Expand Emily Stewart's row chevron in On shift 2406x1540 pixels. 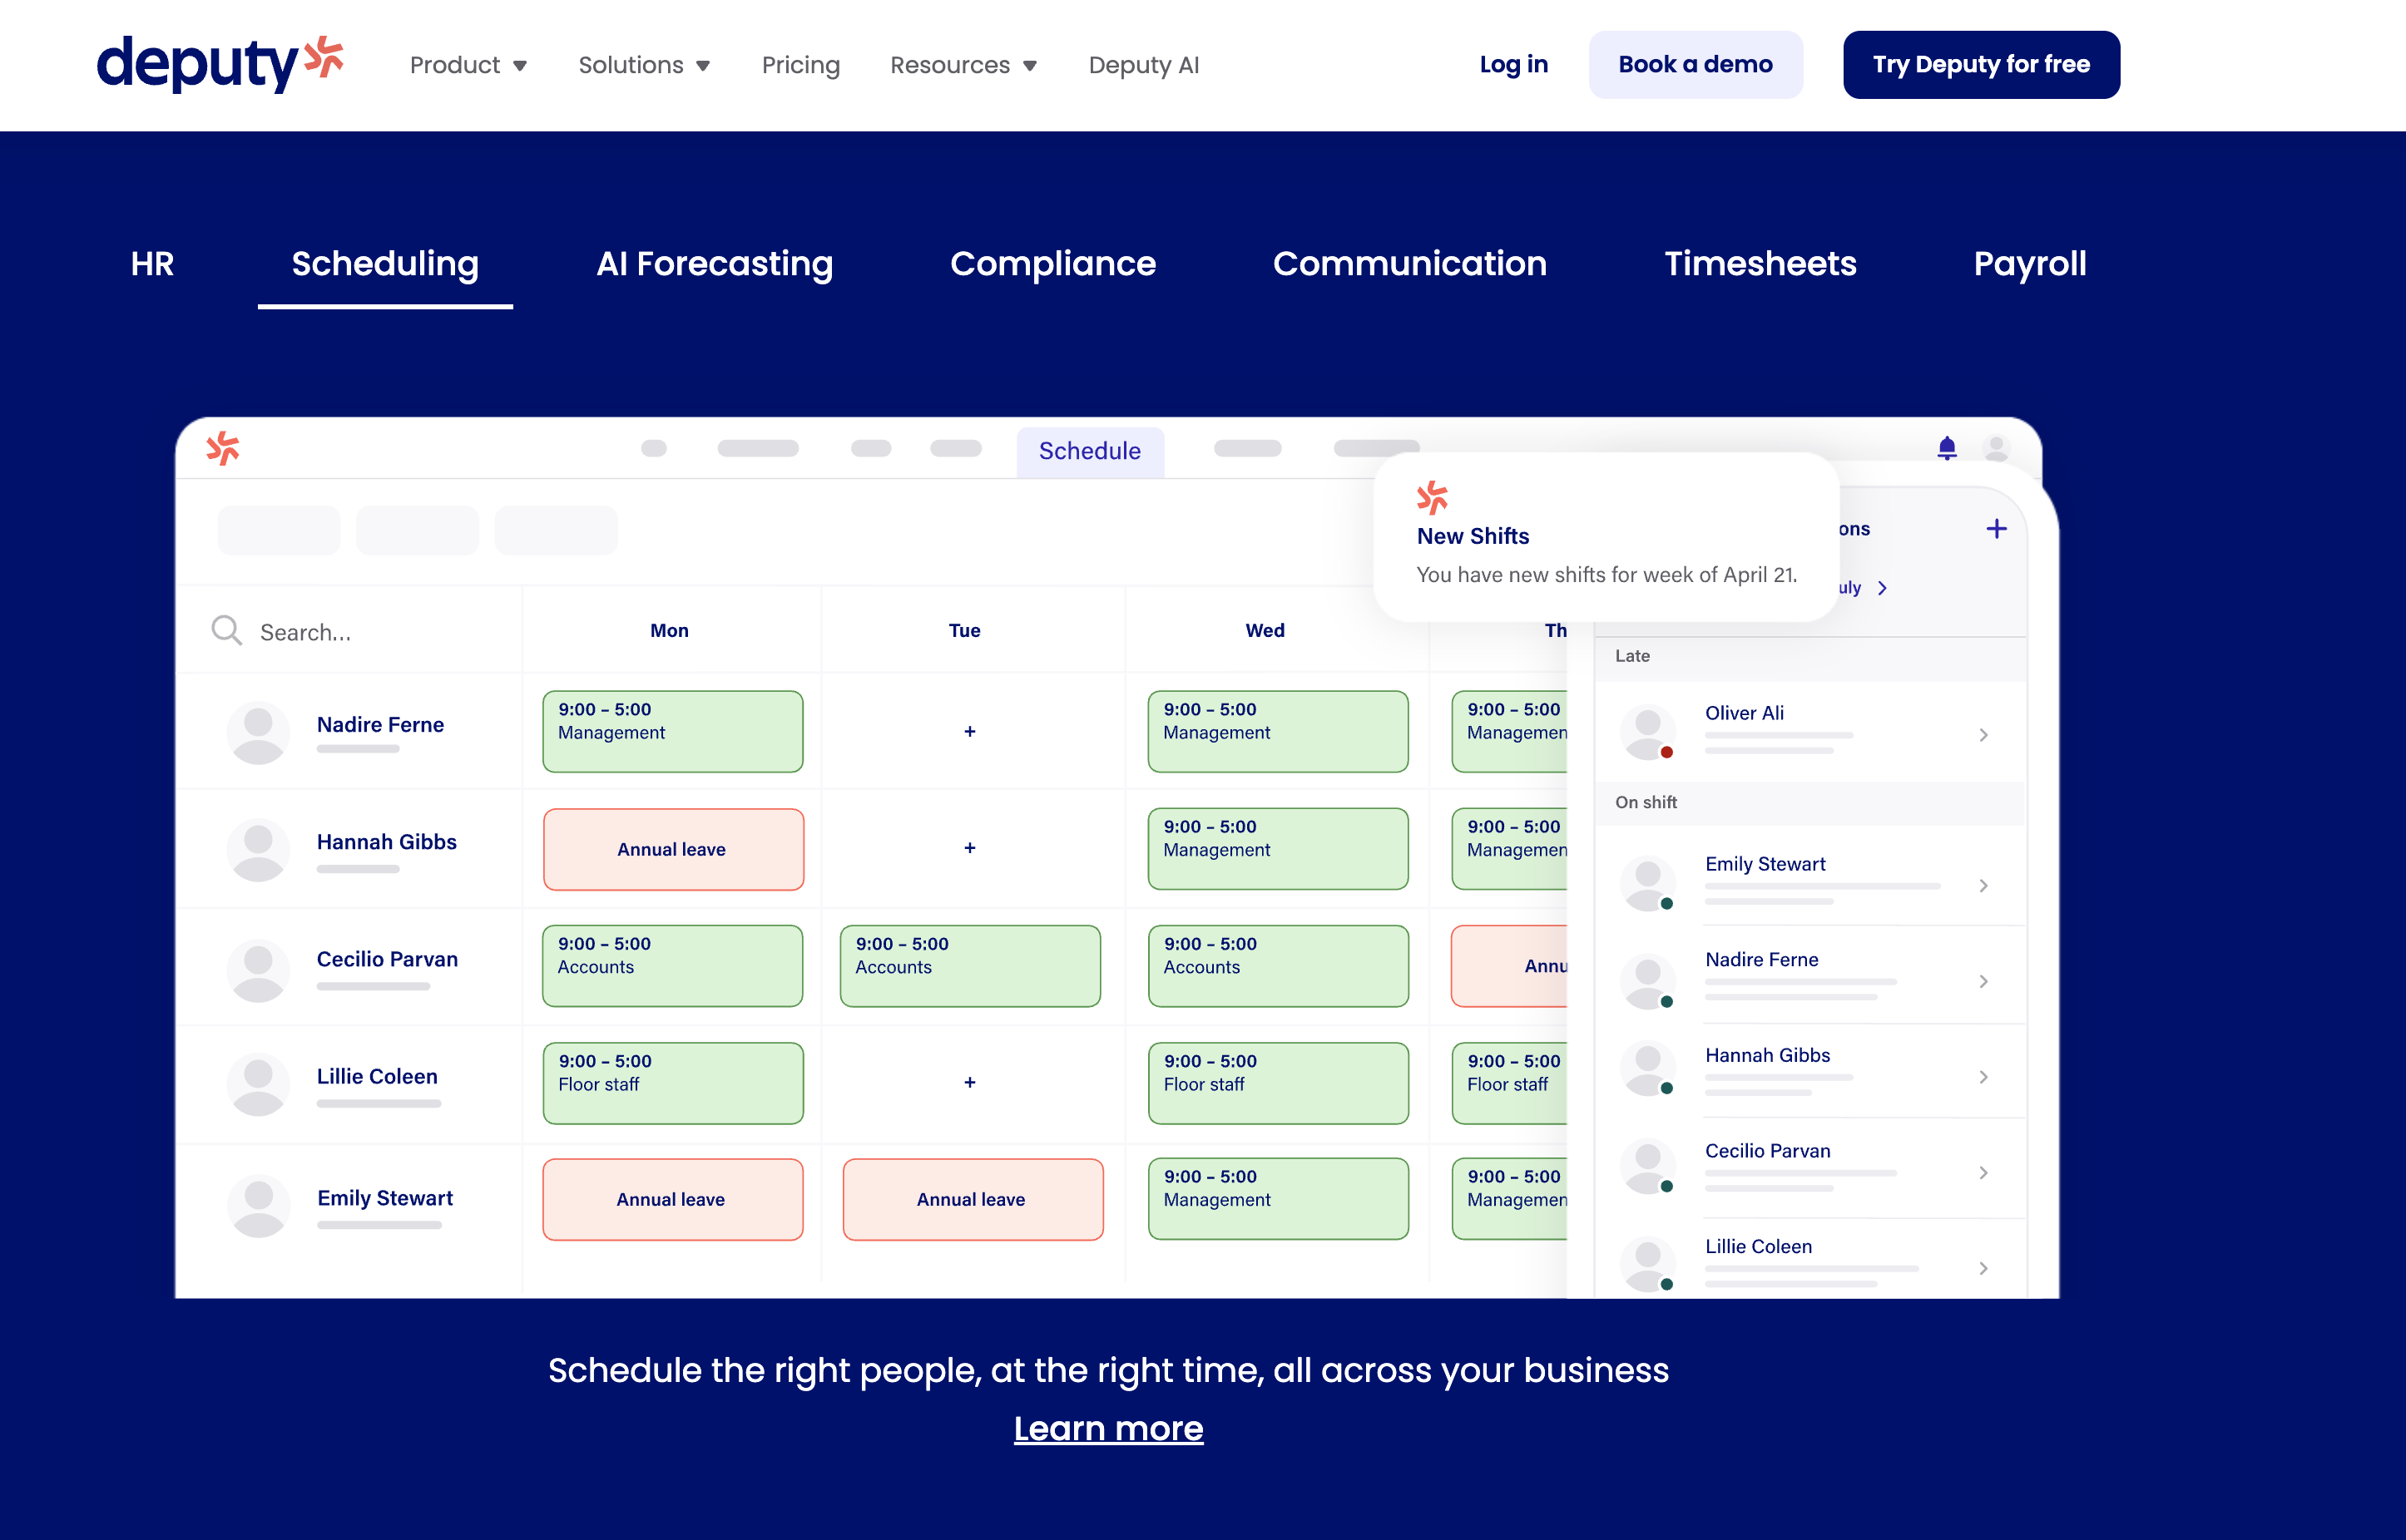click(x=1983, y=886)
